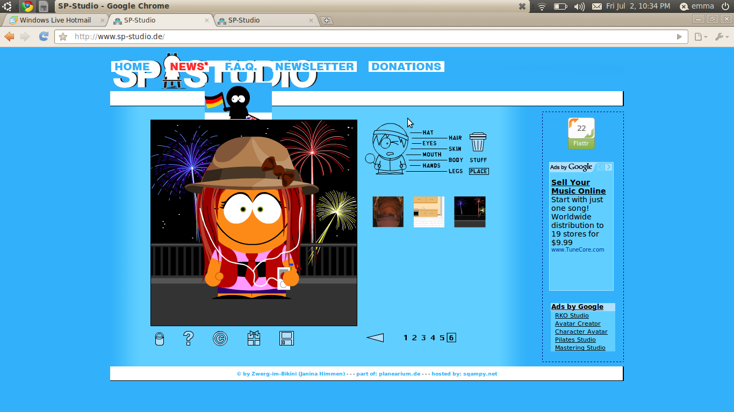Viewport: 734px width, 412px height.
Task: Go to page 4
Action: click(433, 337)
